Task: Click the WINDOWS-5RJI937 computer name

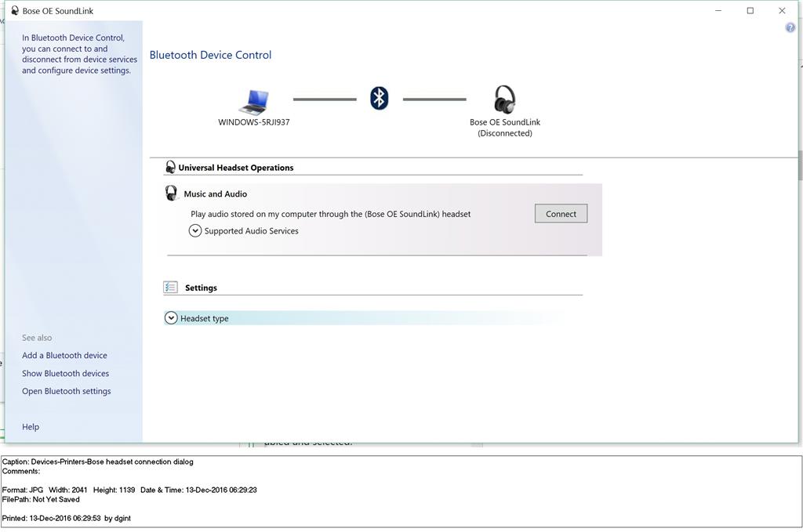Action: (254, 122)
